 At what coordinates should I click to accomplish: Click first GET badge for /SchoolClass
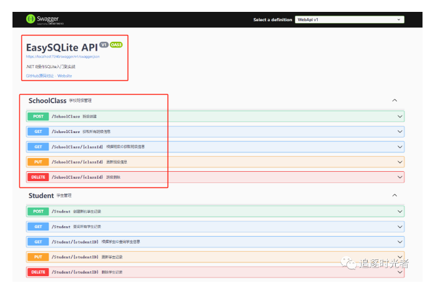click(38, 132)
